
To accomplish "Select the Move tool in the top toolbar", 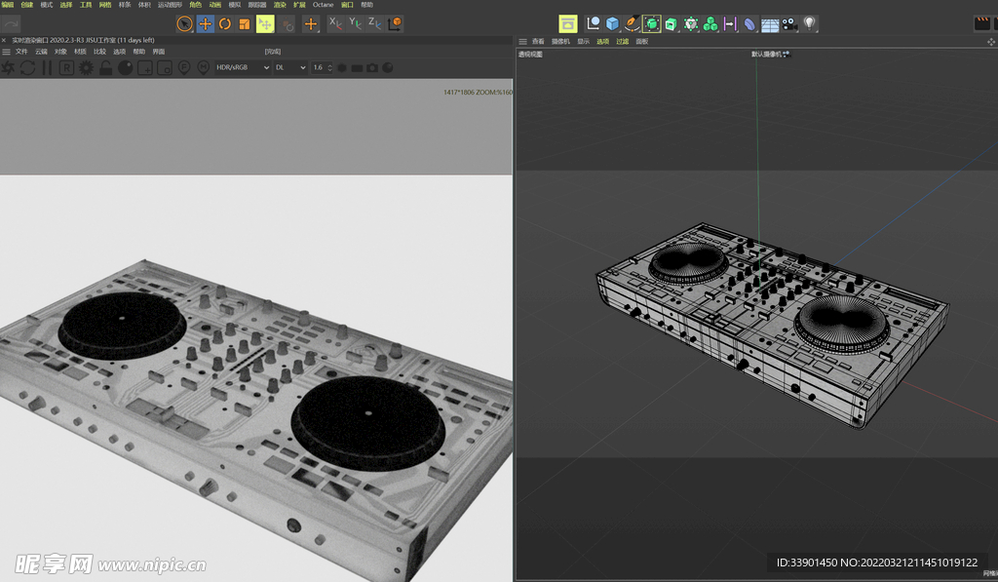I will click(205, 23).
